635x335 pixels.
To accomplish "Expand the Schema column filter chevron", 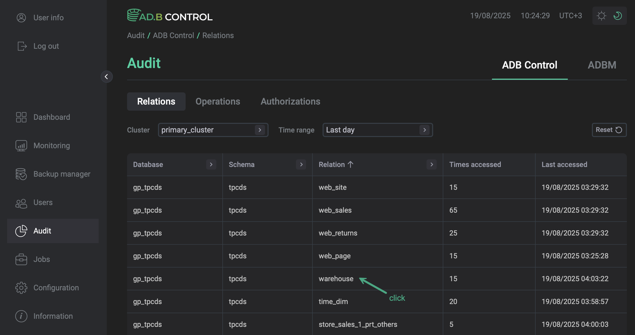I will 301,164.
